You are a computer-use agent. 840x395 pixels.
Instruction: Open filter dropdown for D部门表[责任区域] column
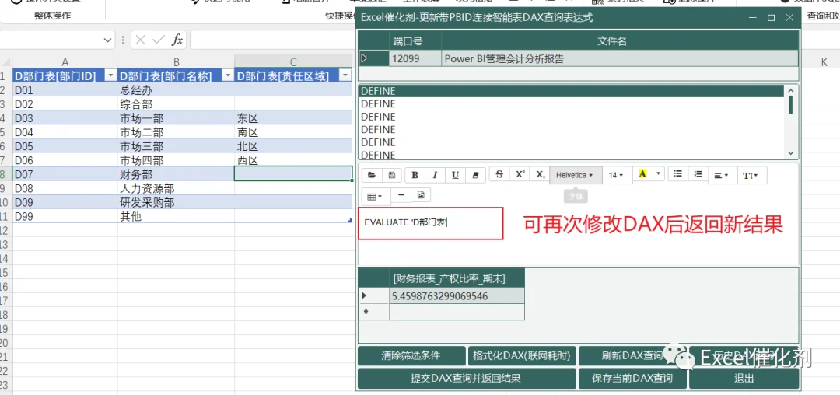tap(345, 76)
